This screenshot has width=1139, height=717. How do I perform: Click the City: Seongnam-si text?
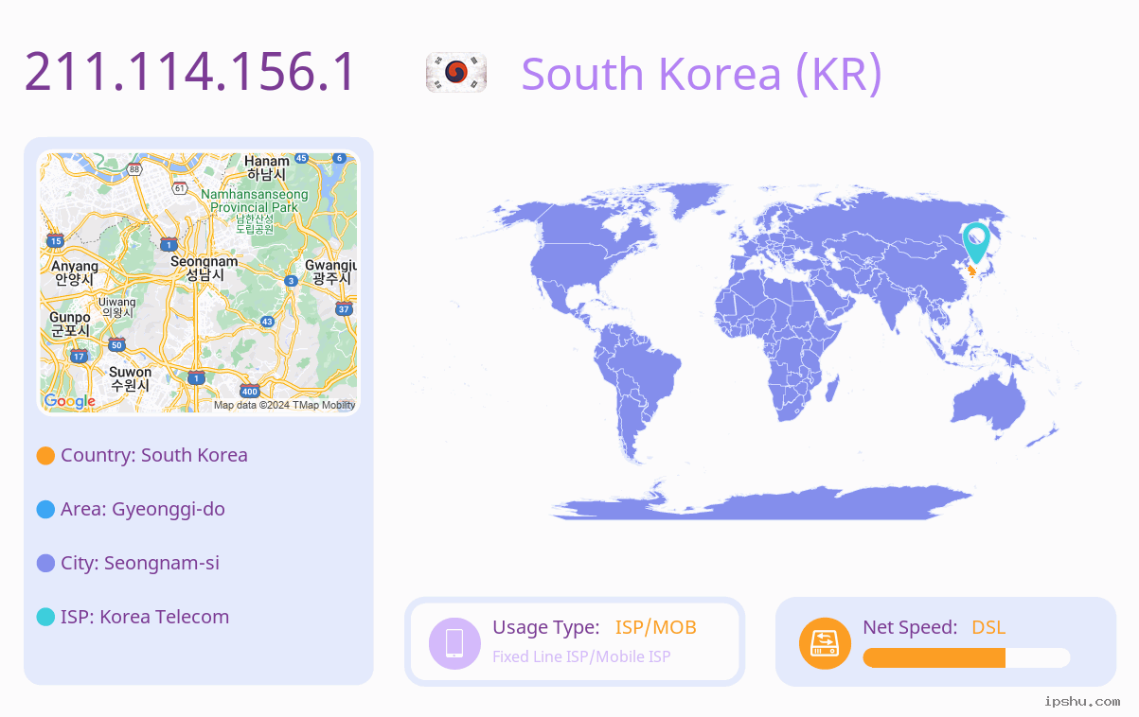[140, 563]
